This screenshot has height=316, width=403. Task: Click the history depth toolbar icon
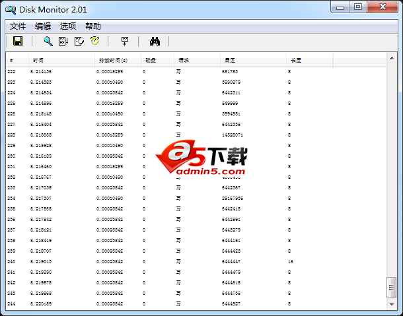click(x=125, y=41)
